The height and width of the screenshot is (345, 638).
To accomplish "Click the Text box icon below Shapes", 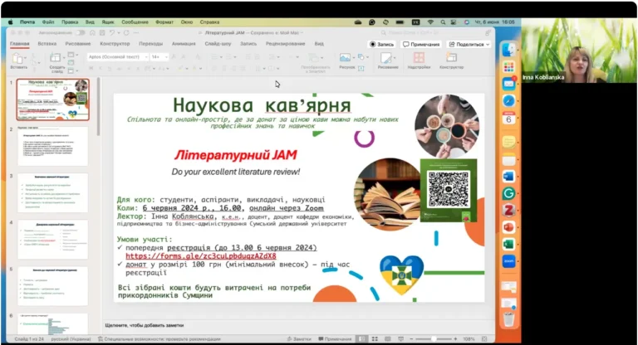I will [361, 68].
